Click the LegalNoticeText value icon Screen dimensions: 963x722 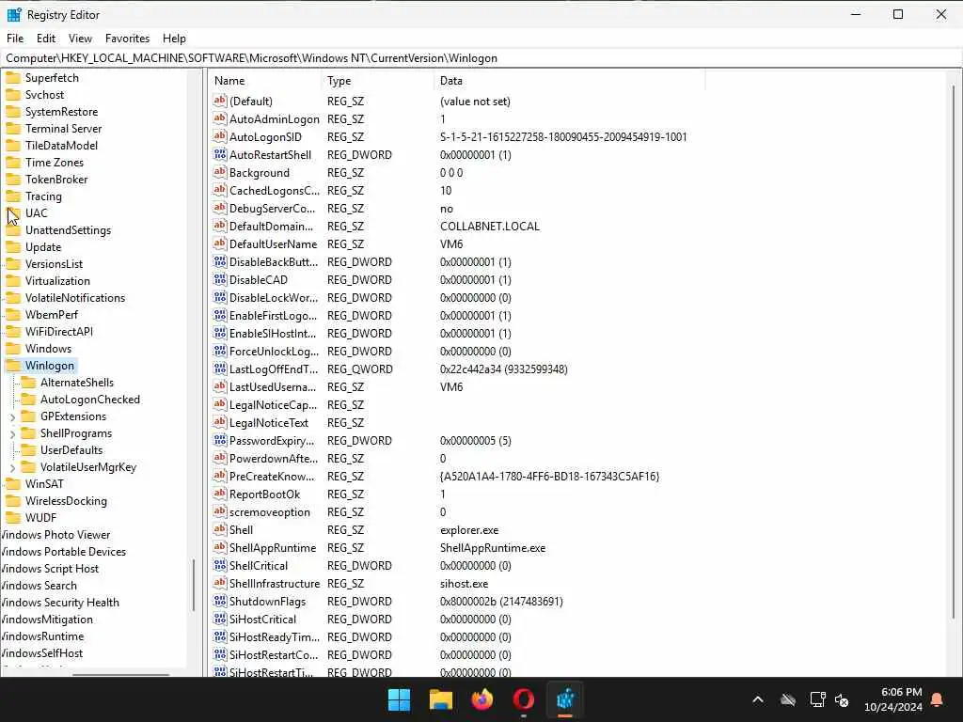[x=220, y=422]
